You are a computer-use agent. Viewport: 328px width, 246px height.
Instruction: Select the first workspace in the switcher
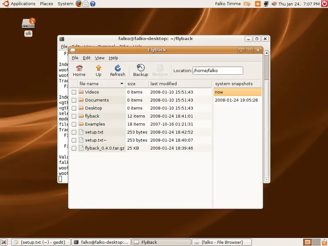pos(307,242)
